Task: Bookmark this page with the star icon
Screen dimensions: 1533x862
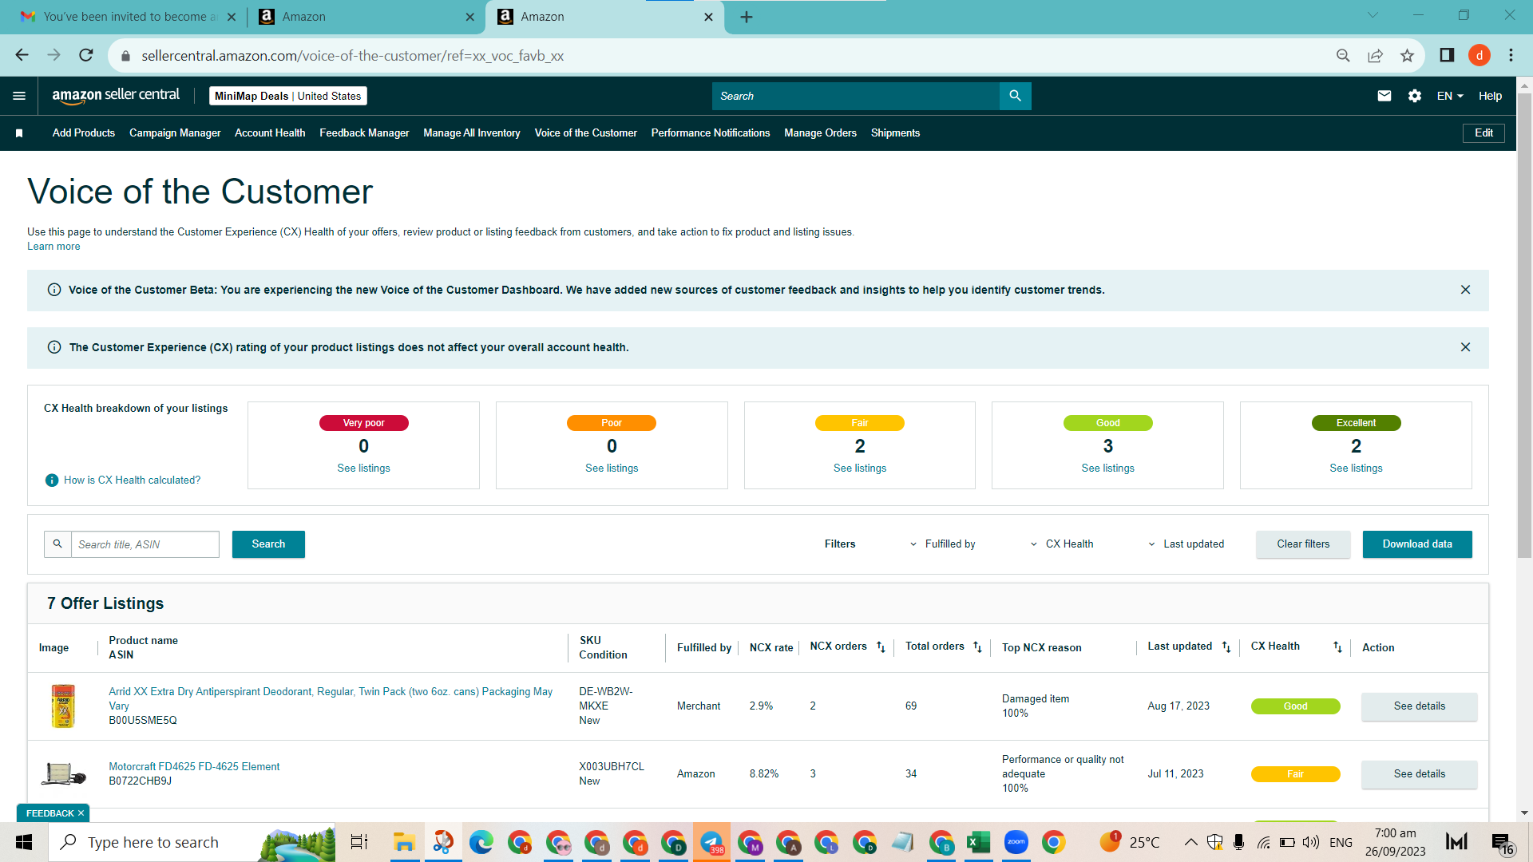Action: (x=1407, y=55)
